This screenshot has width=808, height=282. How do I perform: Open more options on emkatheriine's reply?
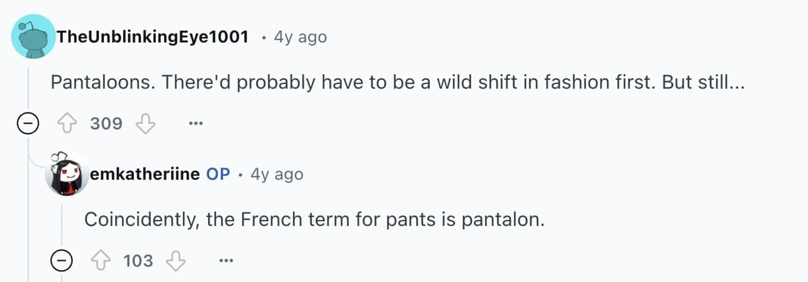[226, 261]
